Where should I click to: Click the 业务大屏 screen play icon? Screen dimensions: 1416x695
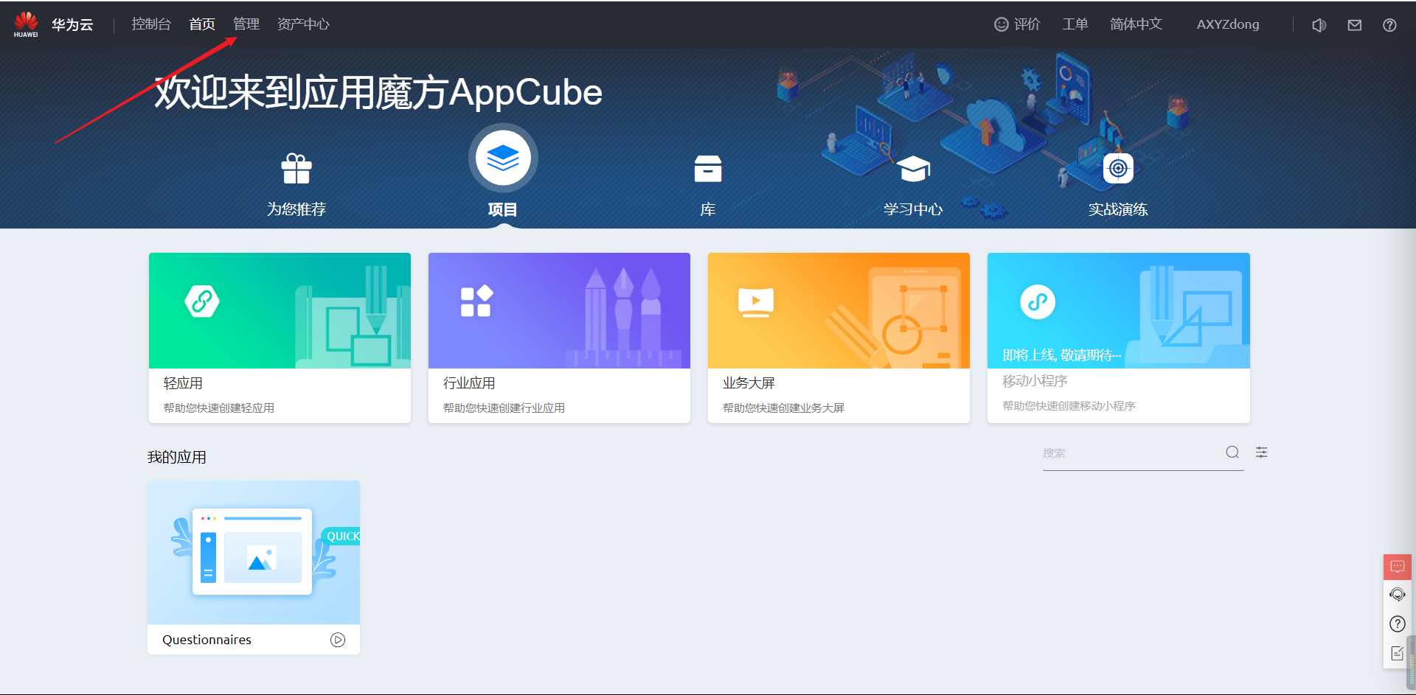coord(756,301)
